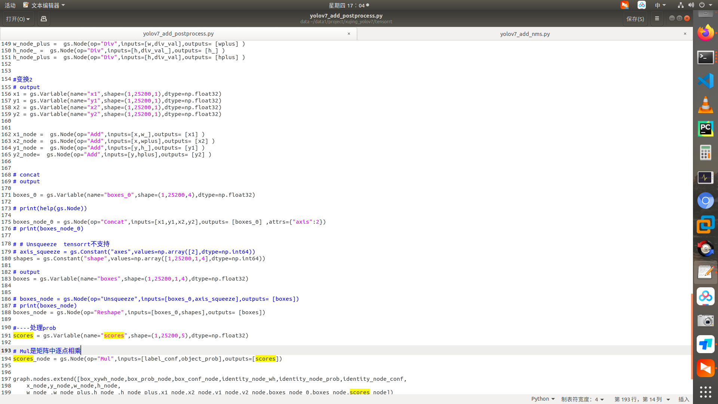The height and width of the screenshot is (404, 718).
Task: Switch to the yolov7_add_nms.py tab
Action: tap(525, 34)
